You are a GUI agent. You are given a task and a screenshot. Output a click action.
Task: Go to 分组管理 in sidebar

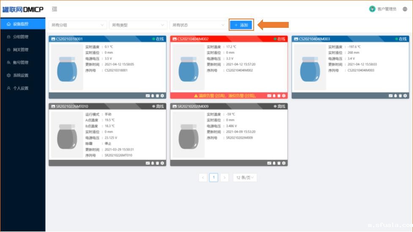click(x=20, y=37)
